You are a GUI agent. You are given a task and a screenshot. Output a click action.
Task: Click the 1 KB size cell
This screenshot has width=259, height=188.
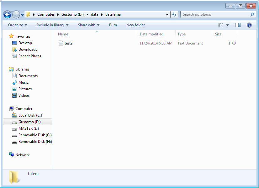pos(232,43)
